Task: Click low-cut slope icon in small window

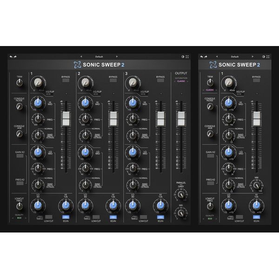Action: click(230, 218)
